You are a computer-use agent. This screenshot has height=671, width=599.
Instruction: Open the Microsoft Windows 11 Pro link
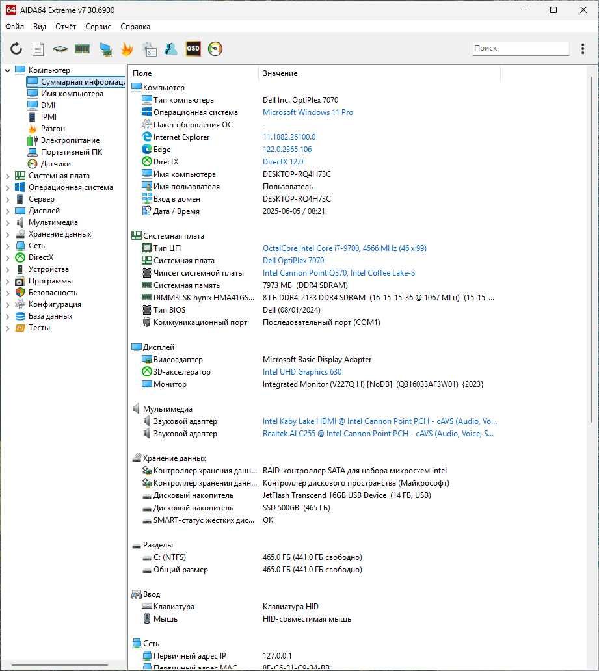pos(308,112)
